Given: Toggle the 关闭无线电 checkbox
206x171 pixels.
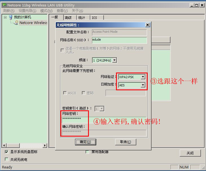Looking at the screenshot, I should click(x=6, y=159).
